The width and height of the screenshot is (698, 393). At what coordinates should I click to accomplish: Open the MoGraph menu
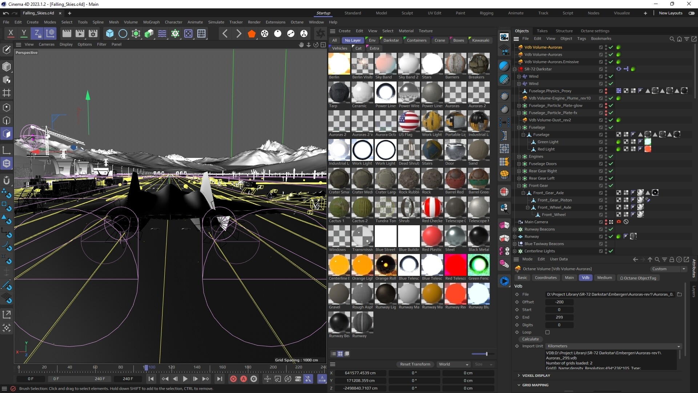click(151, 22)
